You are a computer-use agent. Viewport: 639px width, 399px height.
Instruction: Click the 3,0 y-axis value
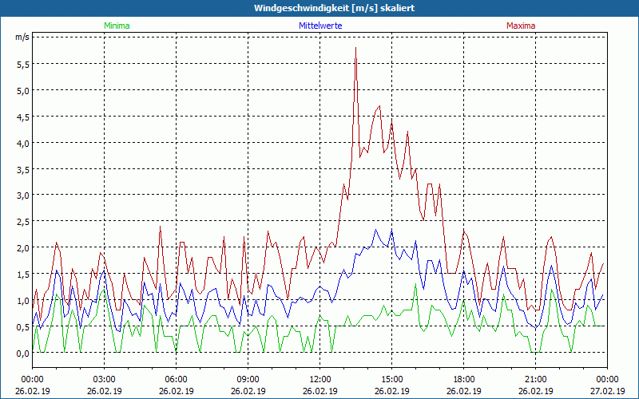(23, 196)
